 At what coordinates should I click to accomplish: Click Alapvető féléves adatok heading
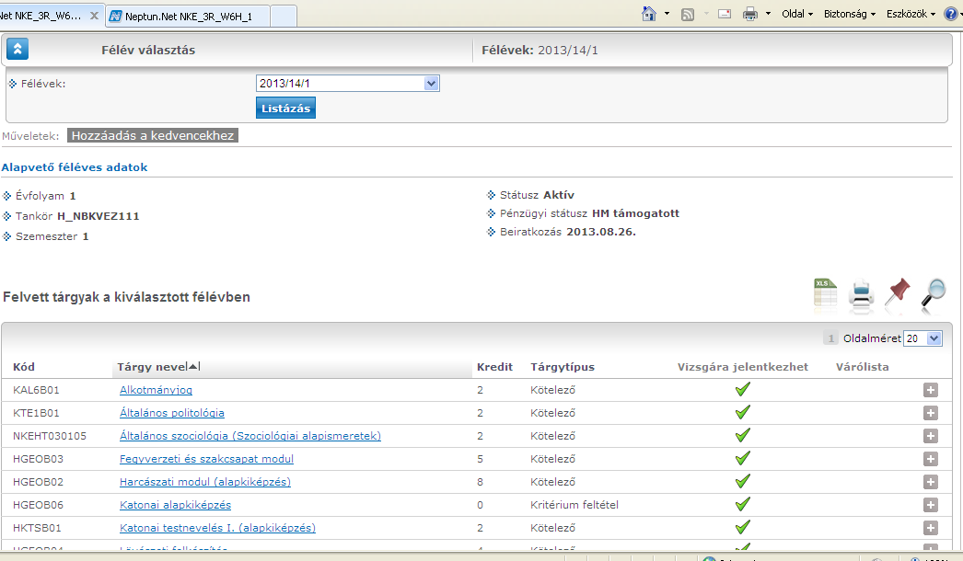[75, 167]
